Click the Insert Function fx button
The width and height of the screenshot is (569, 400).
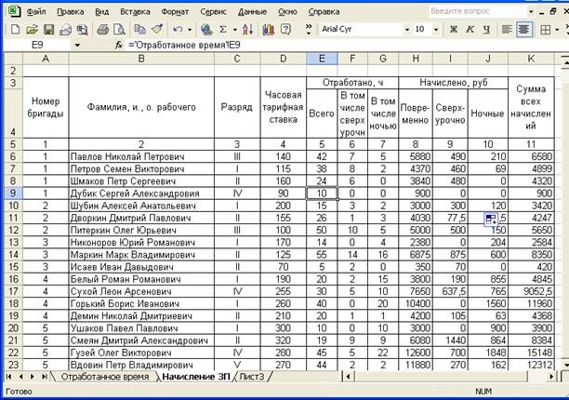point(118,45)
